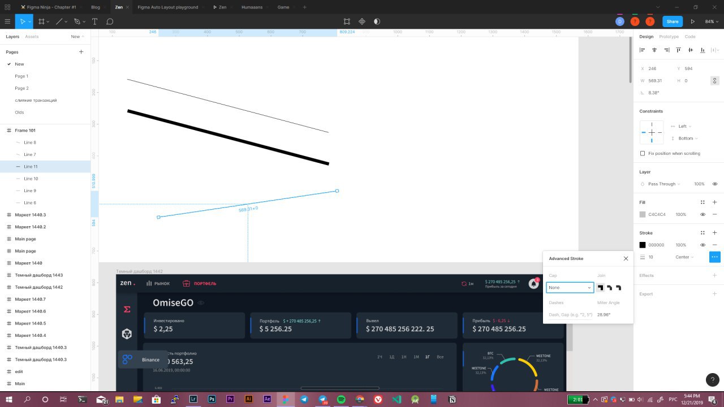Click the blue Share button
The width and height of the screenshot is (724, 407).
[x=673, y=21]
